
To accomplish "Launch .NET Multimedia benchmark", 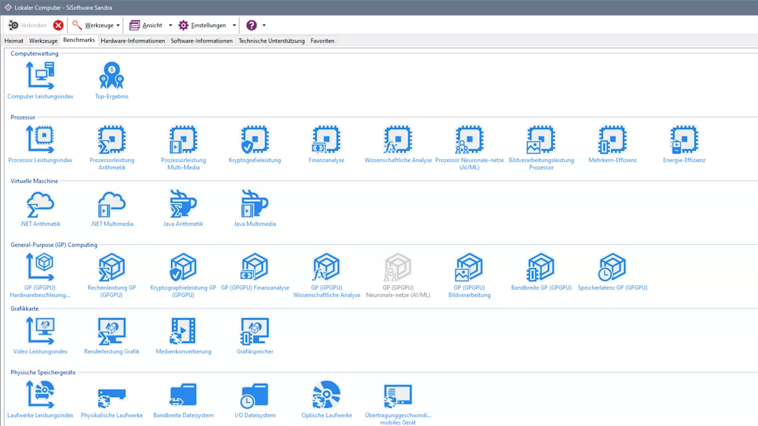I will click(x=112, y=208).
